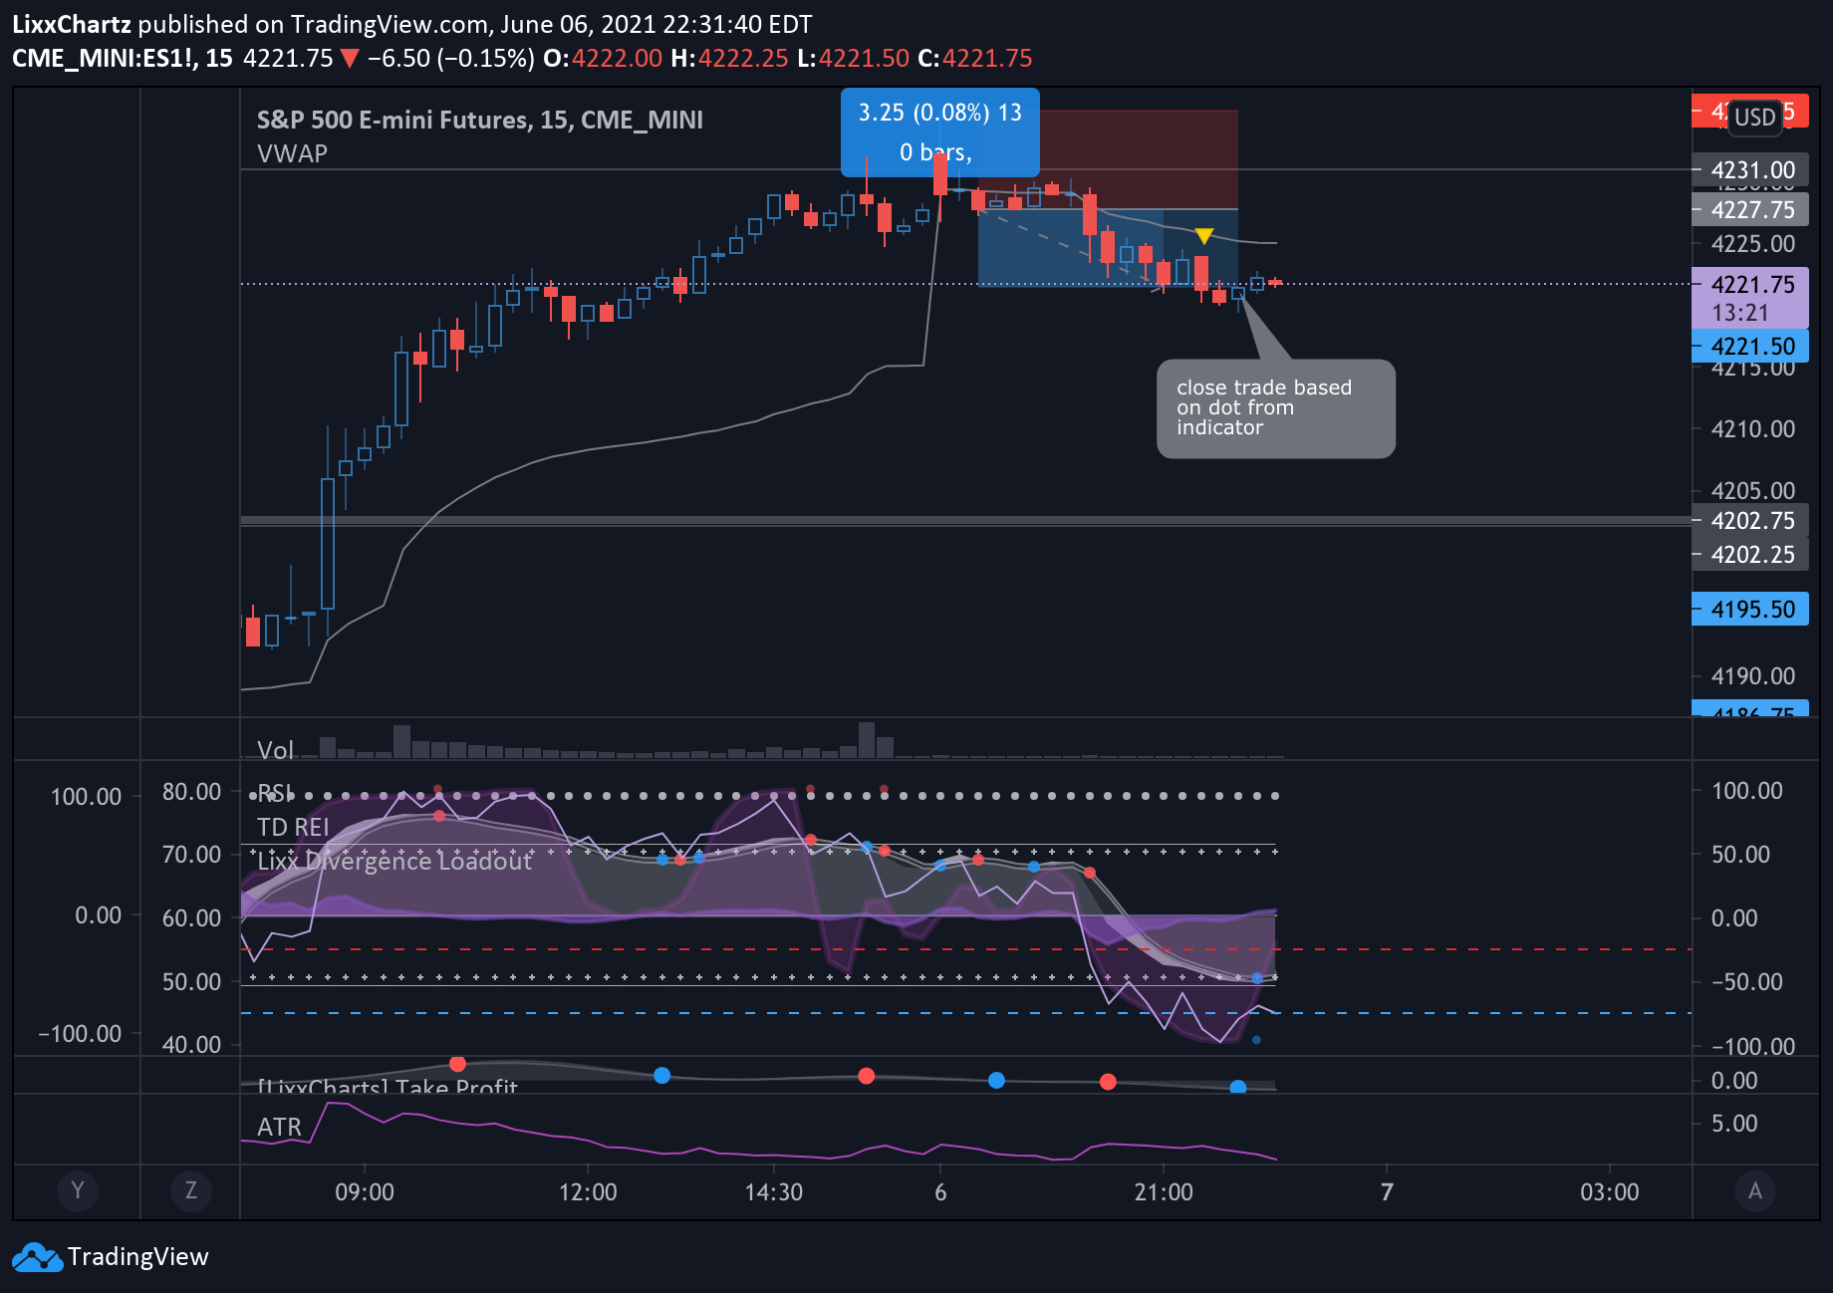Click the 03:00 time axis label
The image size is (1833, 1293).
pos(1610,1191)
